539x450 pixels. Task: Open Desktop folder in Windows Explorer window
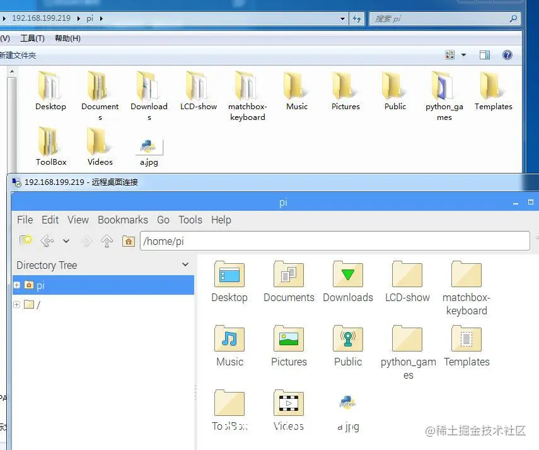click(50, 91)
